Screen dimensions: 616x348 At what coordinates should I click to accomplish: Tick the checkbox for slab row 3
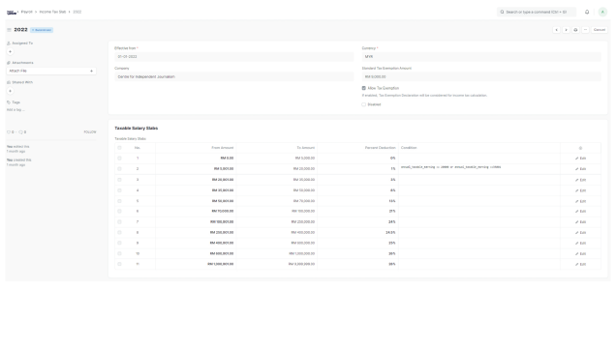coord(119,180)
